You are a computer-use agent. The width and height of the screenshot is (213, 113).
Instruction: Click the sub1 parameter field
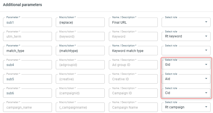coord(27,22)
